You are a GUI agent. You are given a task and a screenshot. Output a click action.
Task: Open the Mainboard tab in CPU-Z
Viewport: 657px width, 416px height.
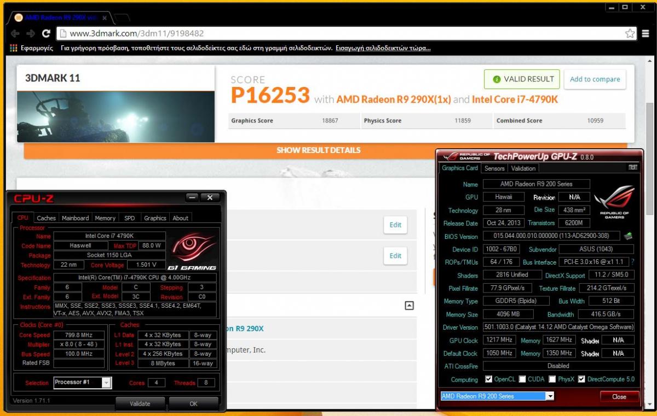click(75, 218)
